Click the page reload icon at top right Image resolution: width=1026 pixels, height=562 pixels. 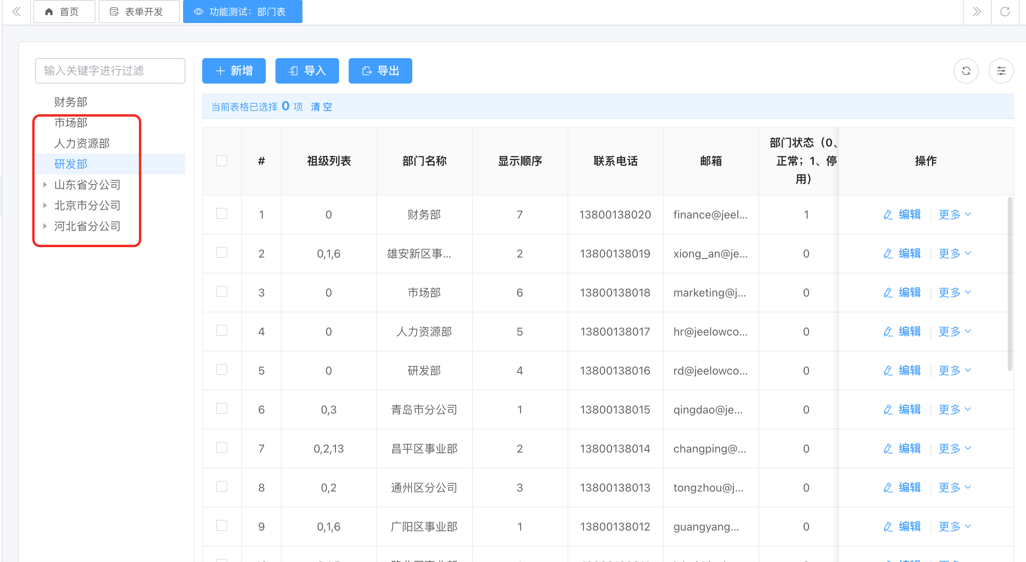coord(1005,12)
